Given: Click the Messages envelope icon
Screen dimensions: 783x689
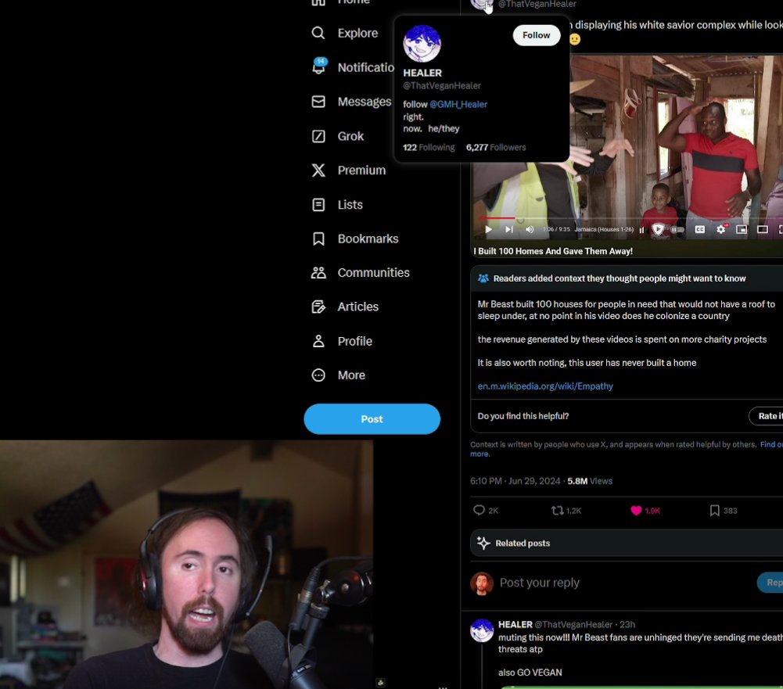Looking at the screenshot, I should click(318, 102).
